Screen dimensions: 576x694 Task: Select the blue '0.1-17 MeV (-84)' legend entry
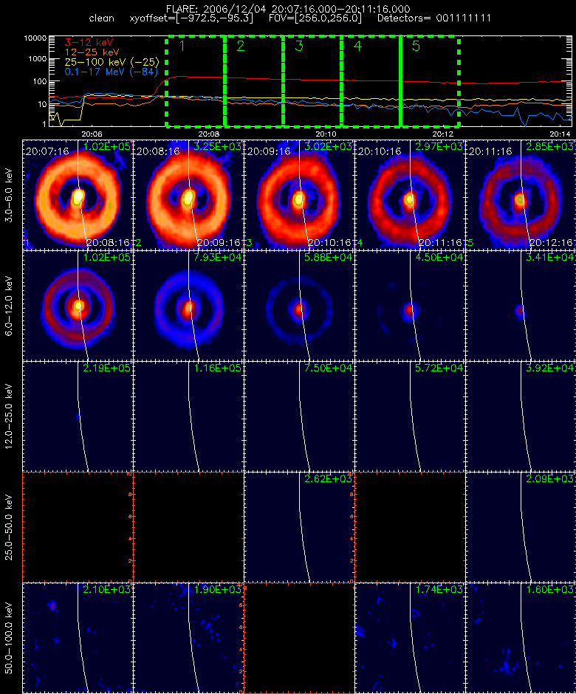[112, 72]
